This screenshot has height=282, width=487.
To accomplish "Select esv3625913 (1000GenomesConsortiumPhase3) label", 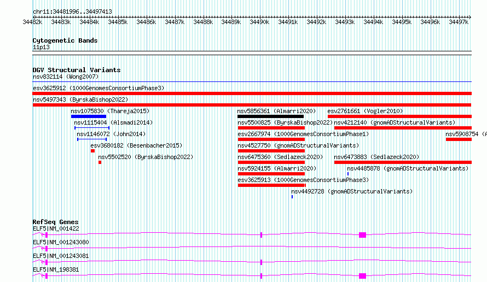I will pyautogui.click(x=303, y=180).
